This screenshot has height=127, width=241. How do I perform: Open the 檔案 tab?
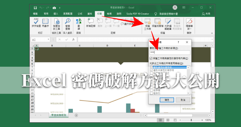tap(35, 14)
